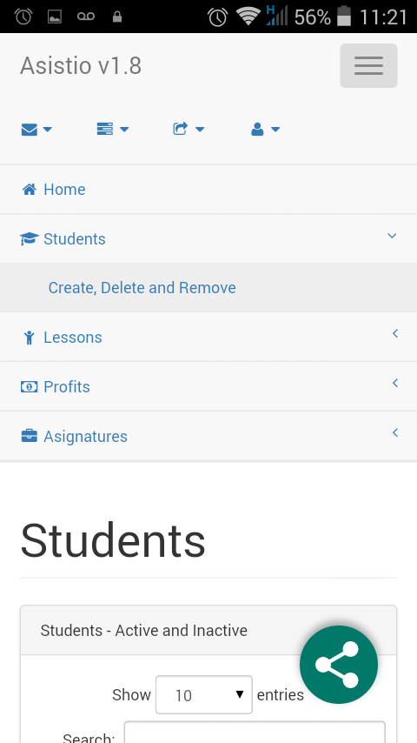Open the show entries count dropdown

tap(204, 694)
